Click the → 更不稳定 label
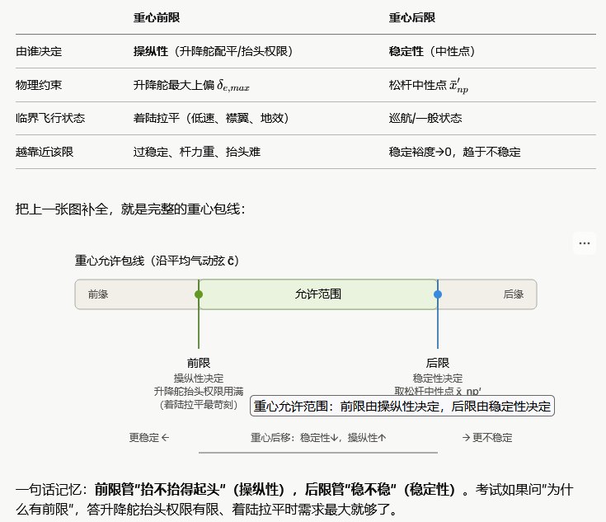The image size is (606, 522). (487, 438)
